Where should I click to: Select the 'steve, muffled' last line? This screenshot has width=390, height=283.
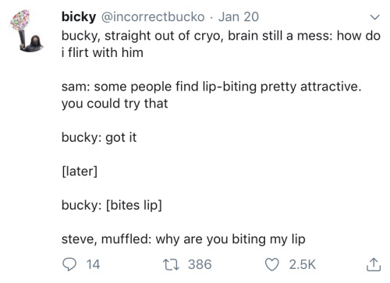[183, 239]
